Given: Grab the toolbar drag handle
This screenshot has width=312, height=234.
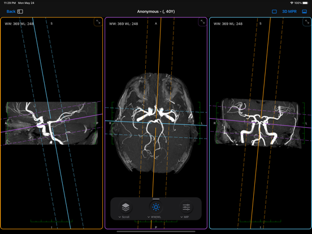Looking at the screenshot, I should tap(156, 199).
